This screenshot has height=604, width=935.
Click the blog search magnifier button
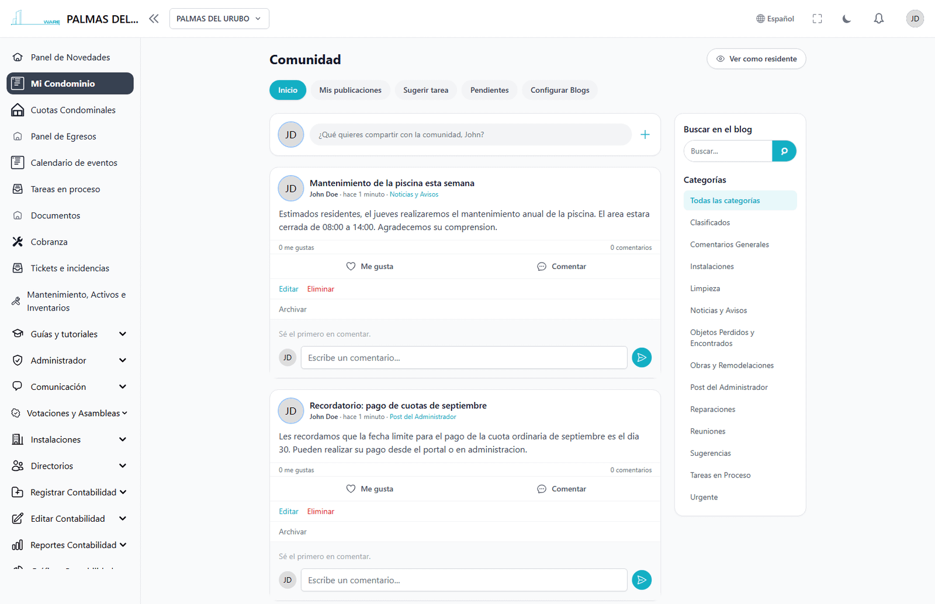[x=784, y=151]
